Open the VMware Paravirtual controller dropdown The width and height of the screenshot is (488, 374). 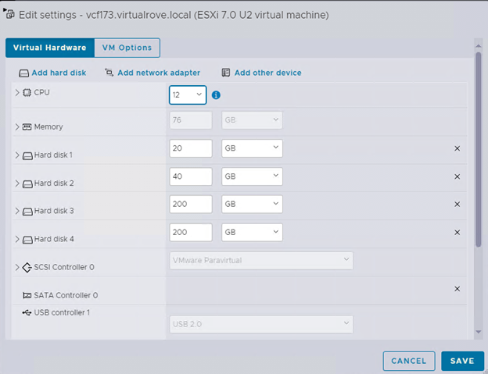261,260
